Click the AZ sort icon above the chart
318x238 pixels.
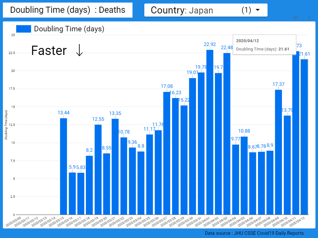coord(295,17)
